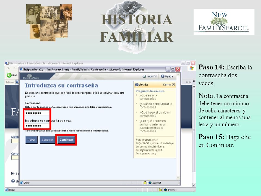Close the Contraseña popup window
Viewport: 261px width, 196px height.
click(x=178, y=69)
